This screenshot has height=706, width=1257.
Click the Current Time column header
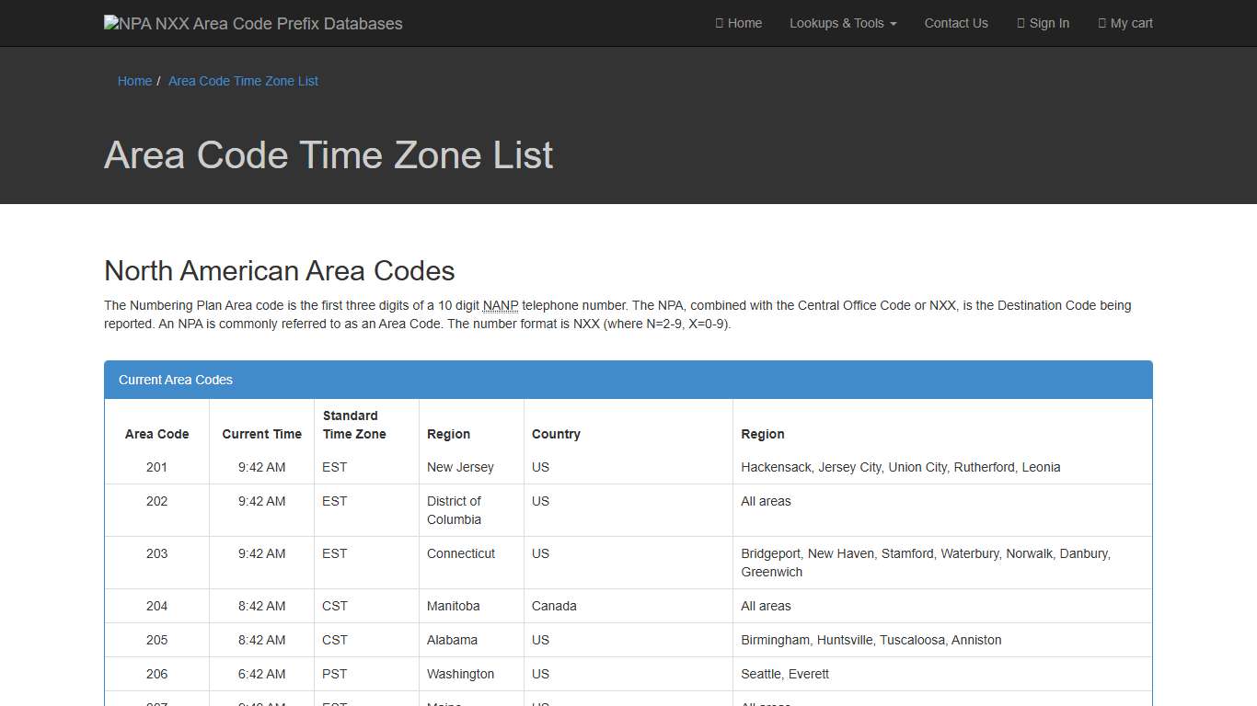click(x=261, y=434)
